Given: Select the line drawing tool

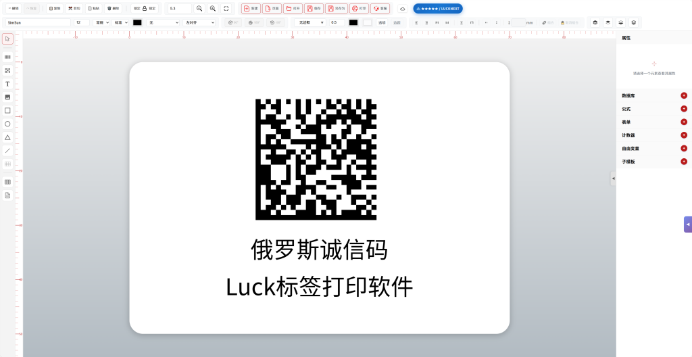Looking at the screenshot, I should click(7, 151).
